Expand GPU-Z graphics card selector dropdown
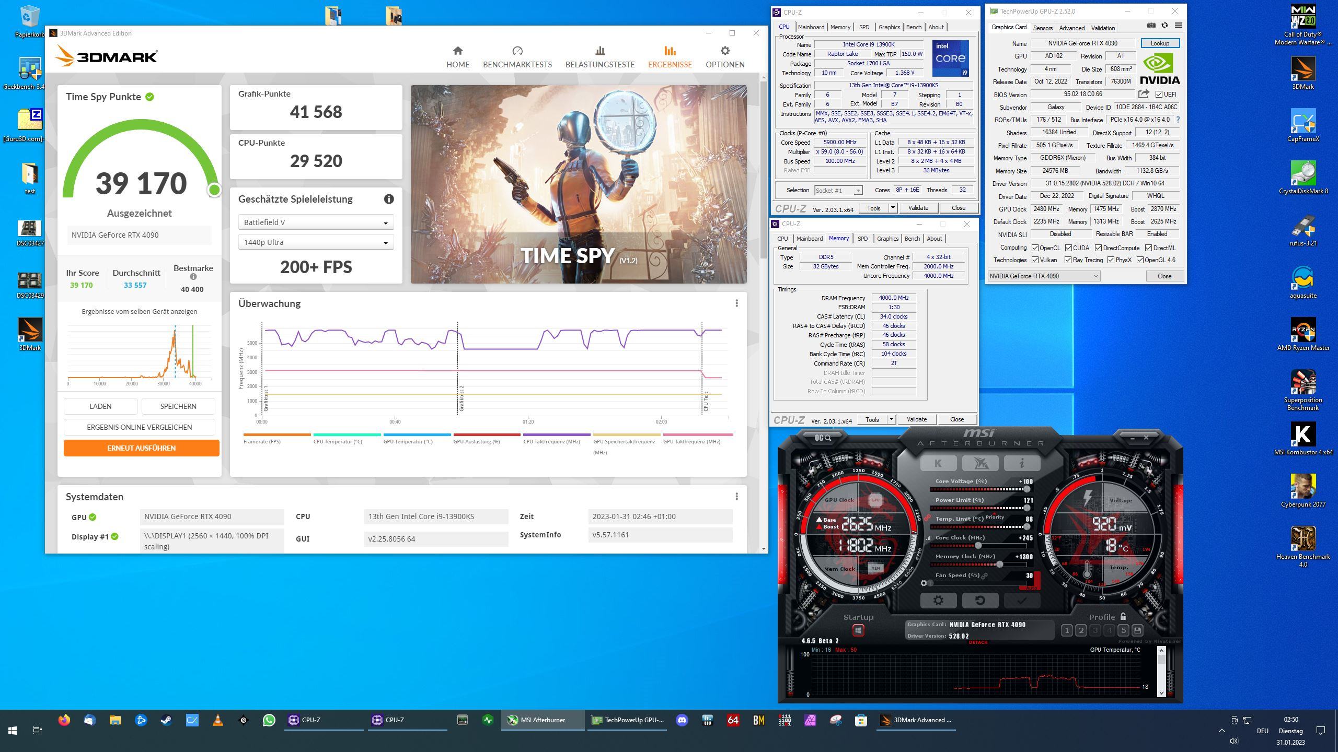The image size is (1338, 752). [x=1044, y=276]
